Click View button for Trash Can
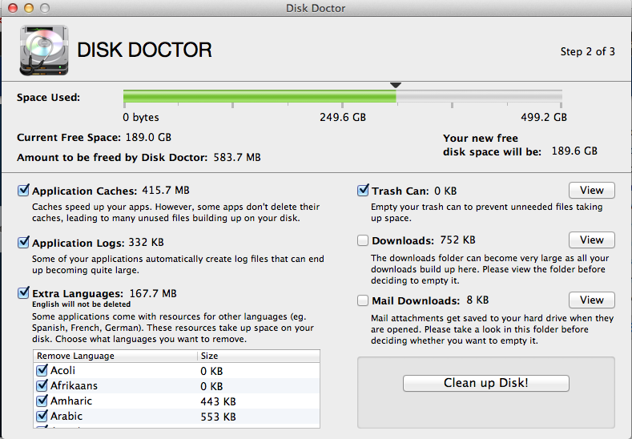 [592, 191]
